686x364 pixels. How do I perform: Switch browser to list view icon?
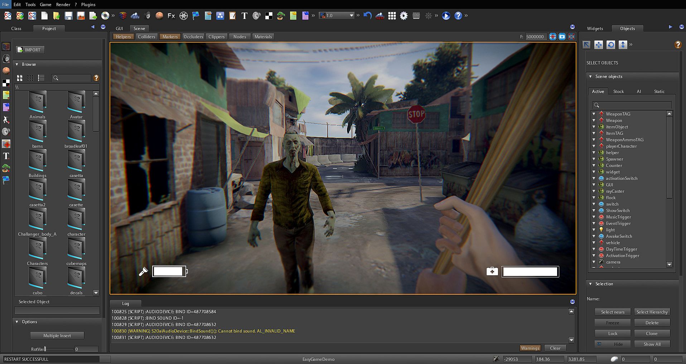pyautogui.click(x=41, y=78)
